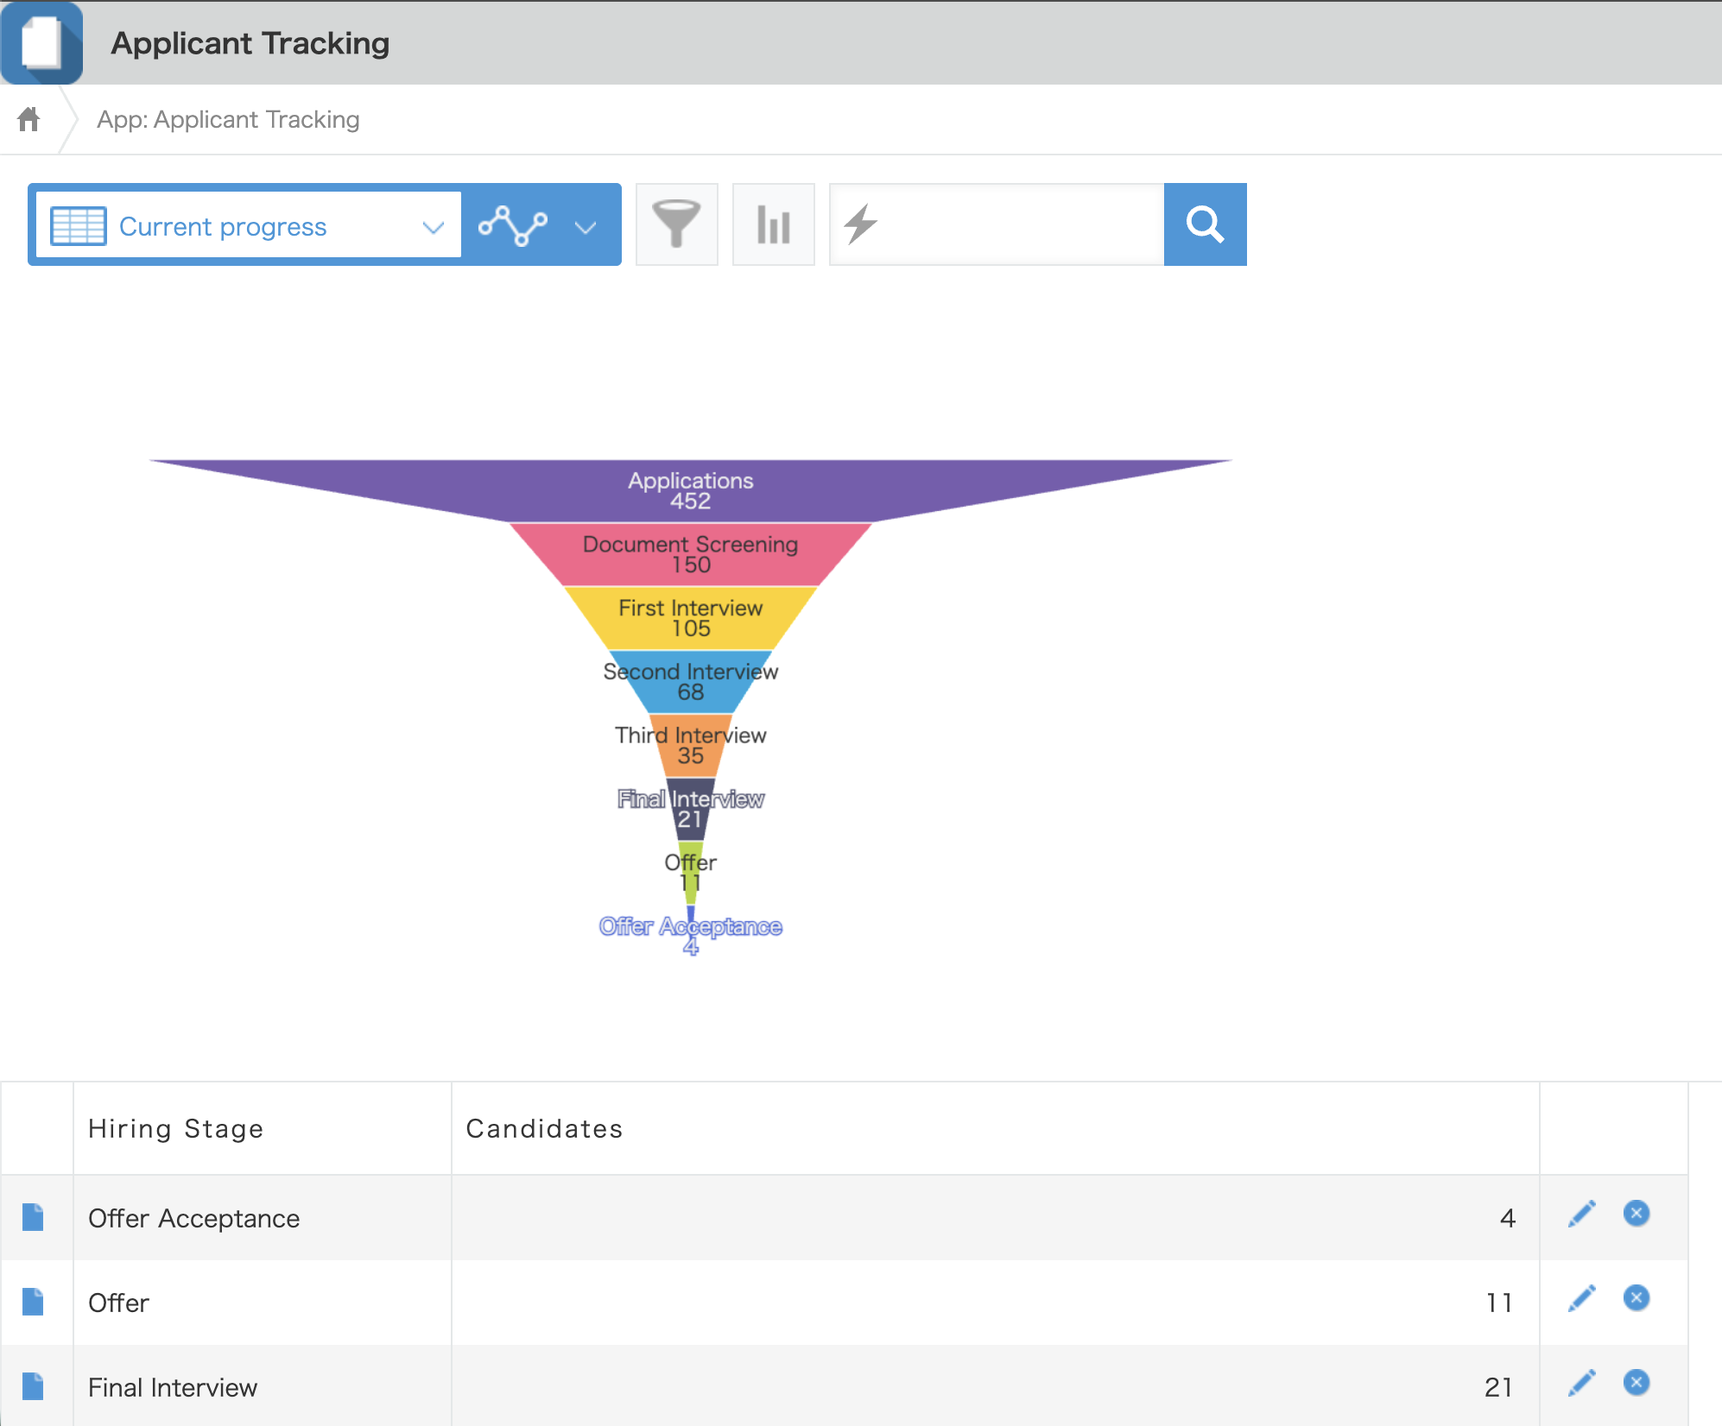Click the candidates value 21 in the table
Screen dimensions: 1722x1426
point(1499,1387)
